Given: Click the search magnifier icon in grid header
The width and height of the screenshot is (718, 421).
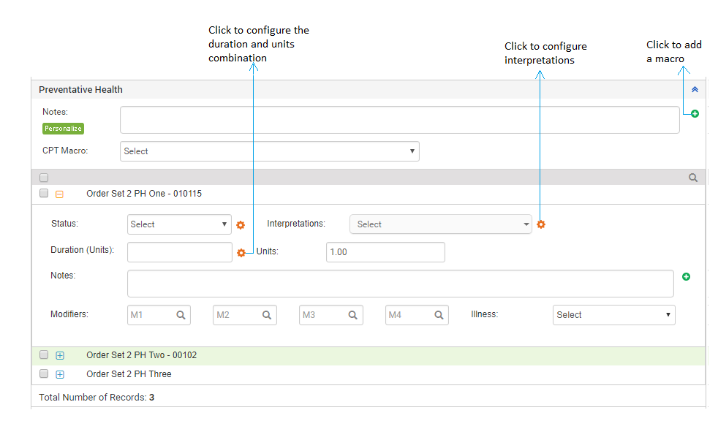Looking at the screenshot, I should [x=693, y=178].
